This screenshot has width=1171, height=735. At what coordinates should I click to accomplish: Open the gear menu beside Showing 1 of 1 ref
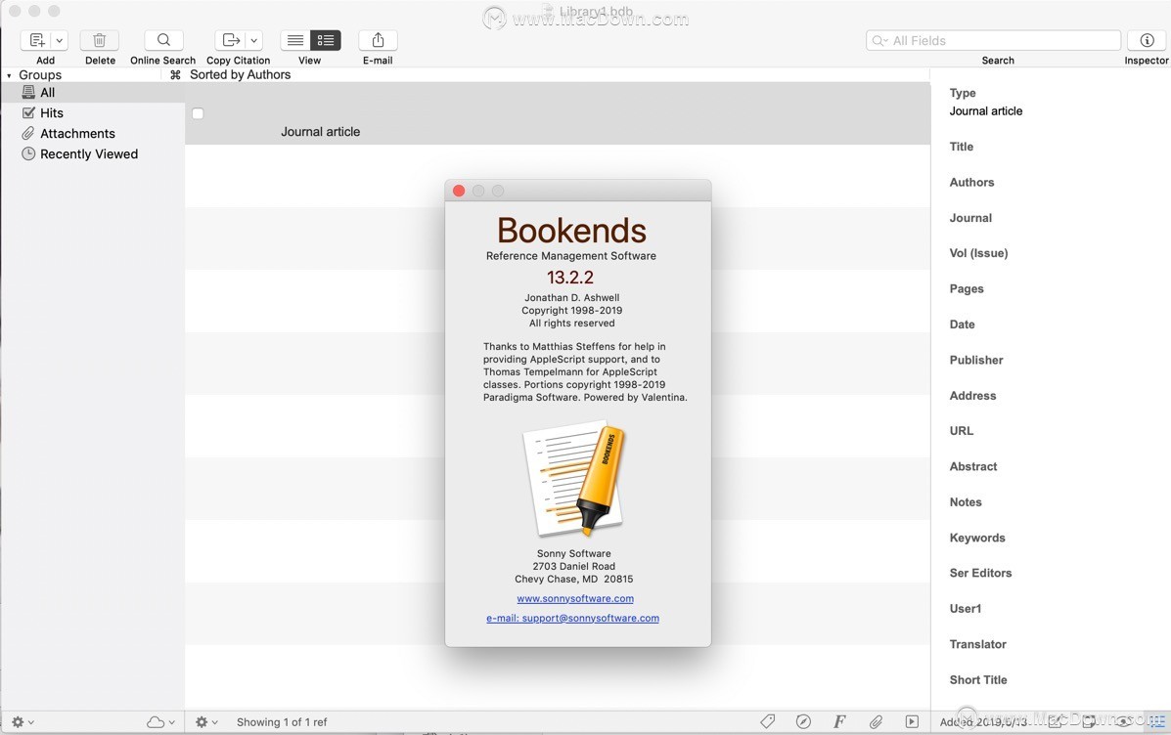(x=206, y=721)
